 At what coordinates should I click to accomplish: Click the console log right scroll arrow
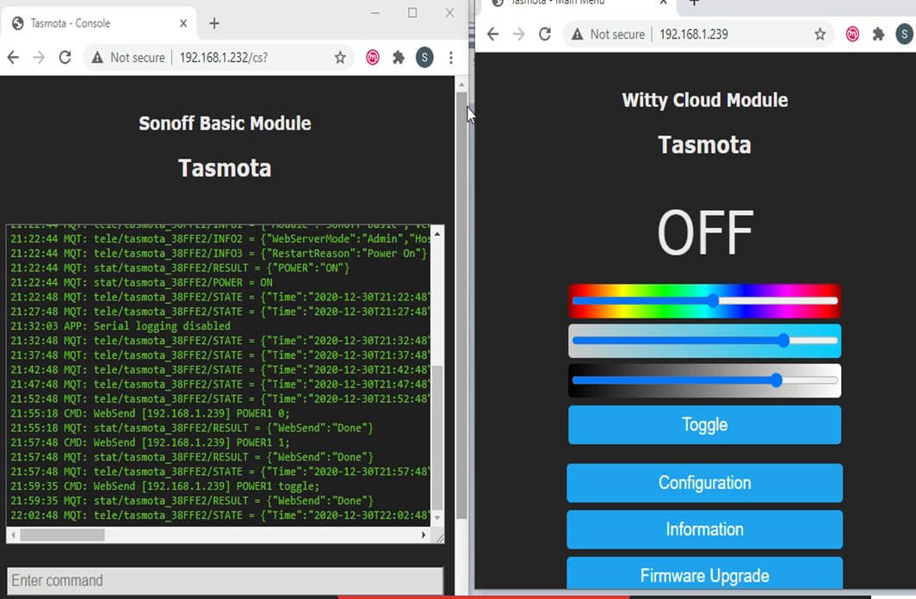pos(424,534)
